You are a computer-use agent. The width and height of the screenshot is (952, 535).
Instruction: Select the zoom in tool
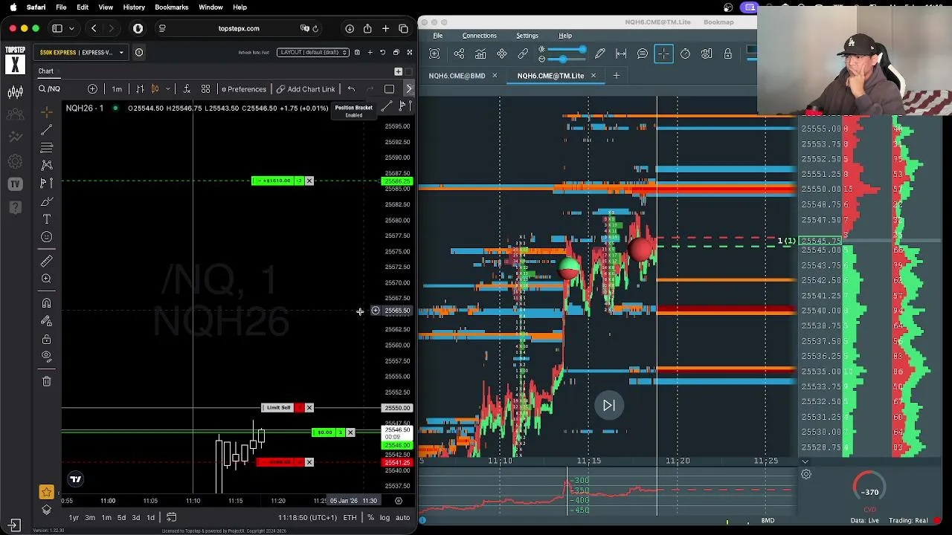tap(46, 279)
